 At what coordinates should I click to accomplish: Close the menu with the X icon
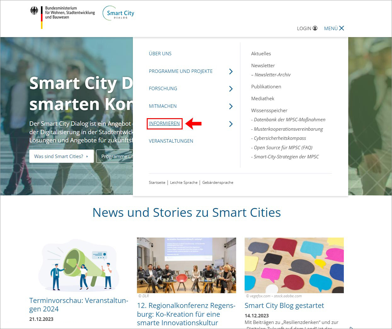[342, 28]
